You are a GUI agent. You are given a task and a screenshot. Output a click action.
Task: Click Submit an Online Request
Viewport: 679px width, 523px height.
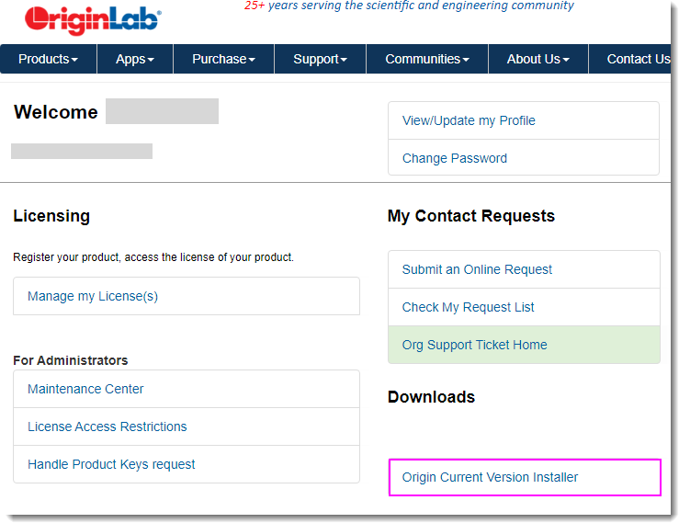click(x=524, y=269)
